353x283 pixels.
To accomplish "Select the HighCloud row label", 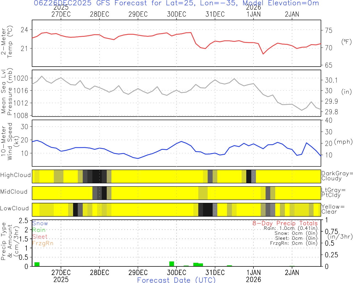I will click(15, 175).
